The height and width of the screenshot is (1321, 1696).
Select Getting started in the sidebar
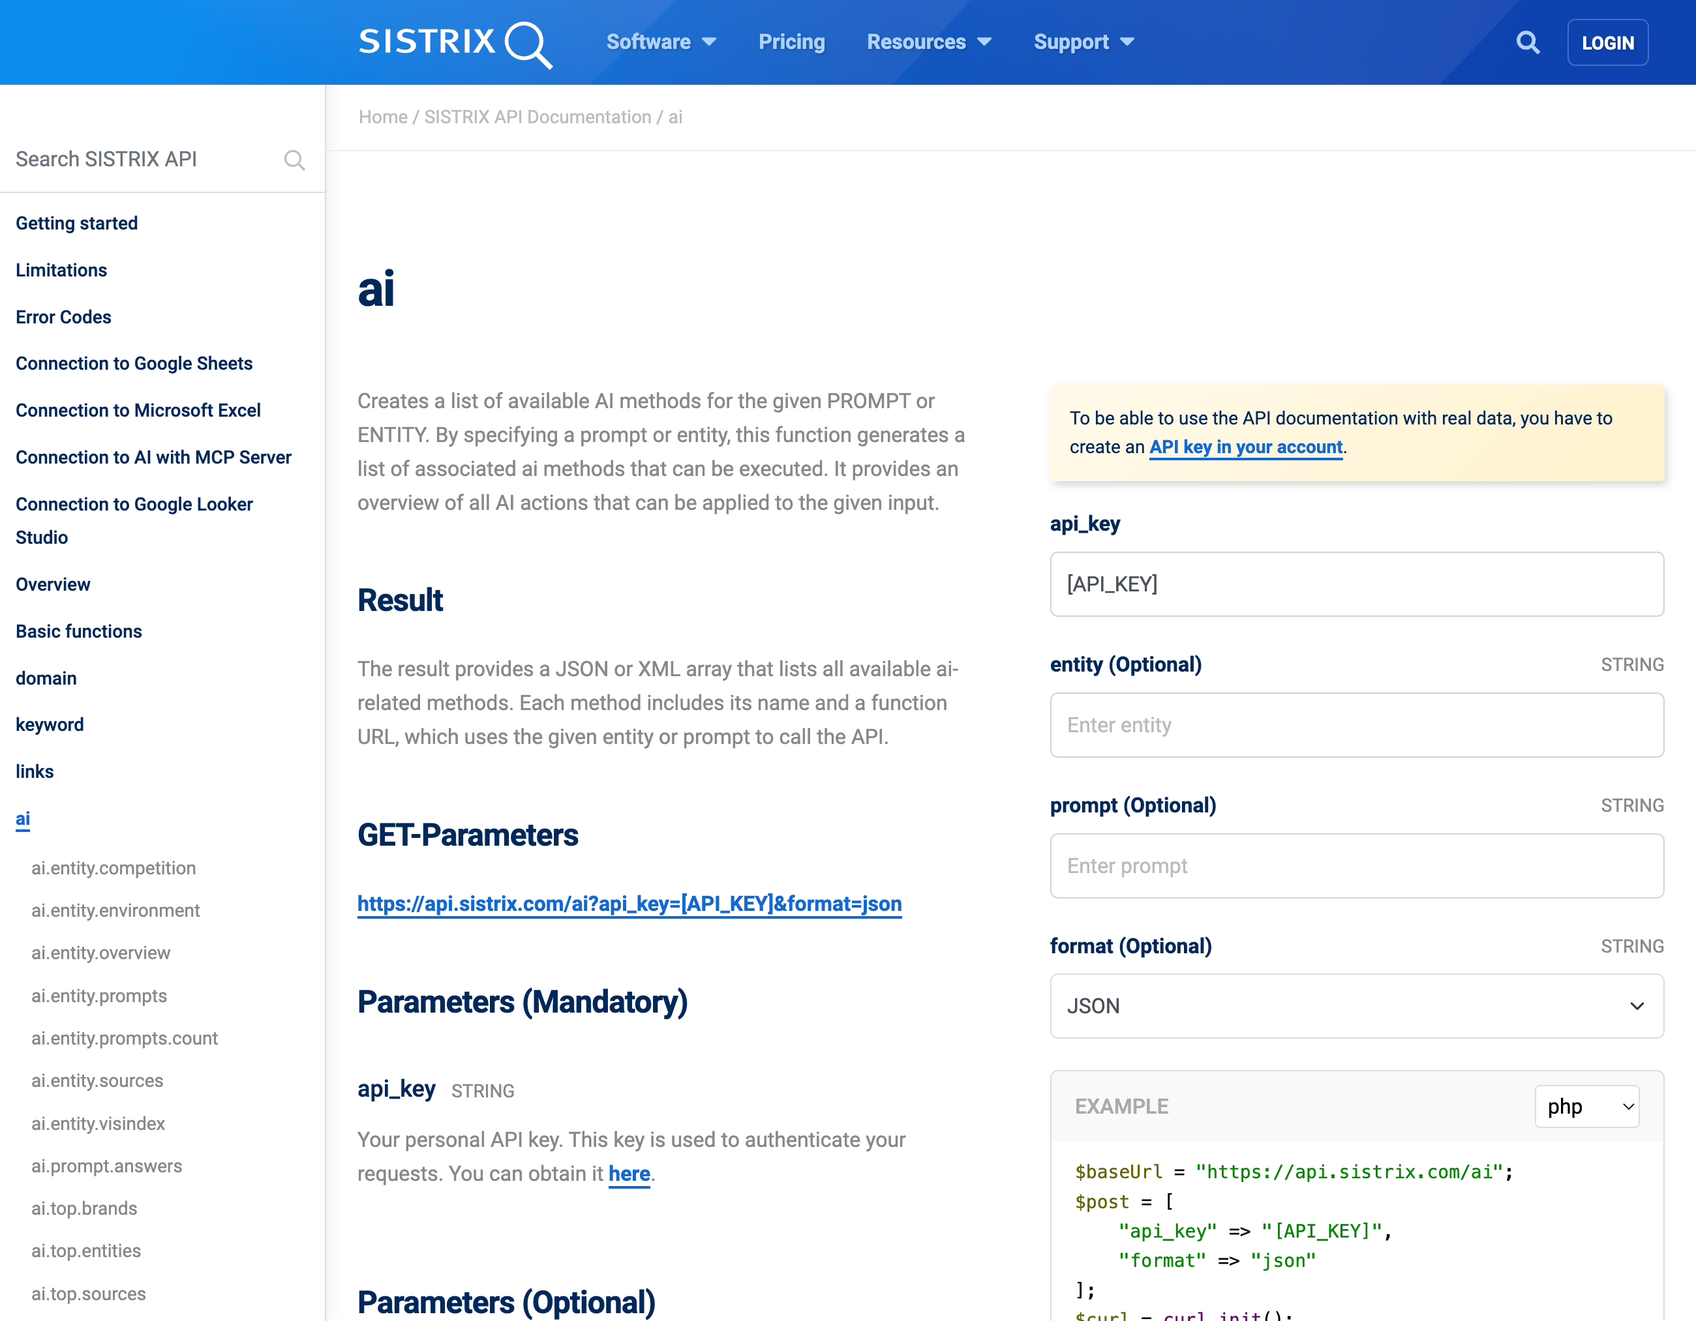(x=76, y=223)
